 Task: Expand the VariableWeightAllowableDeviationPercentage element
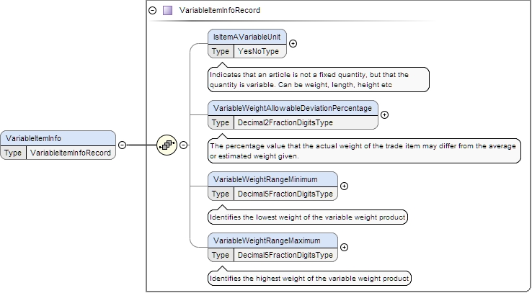384,114
